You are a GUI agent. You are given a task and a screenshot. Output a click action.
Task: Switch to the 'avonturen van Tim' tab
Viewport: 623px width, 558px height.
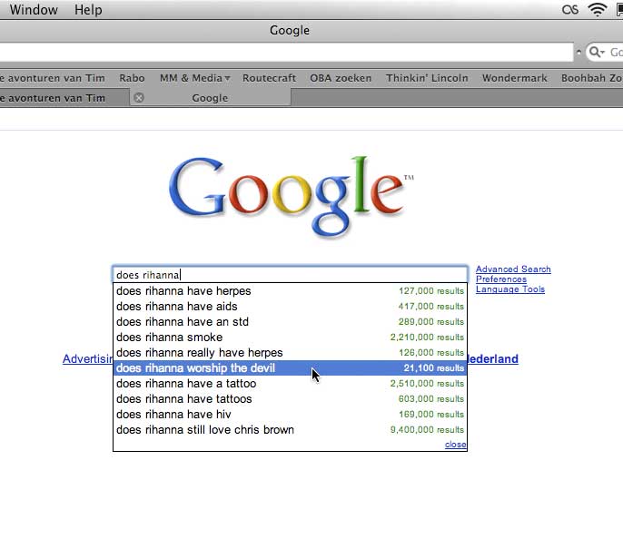[x=64, y=98]
